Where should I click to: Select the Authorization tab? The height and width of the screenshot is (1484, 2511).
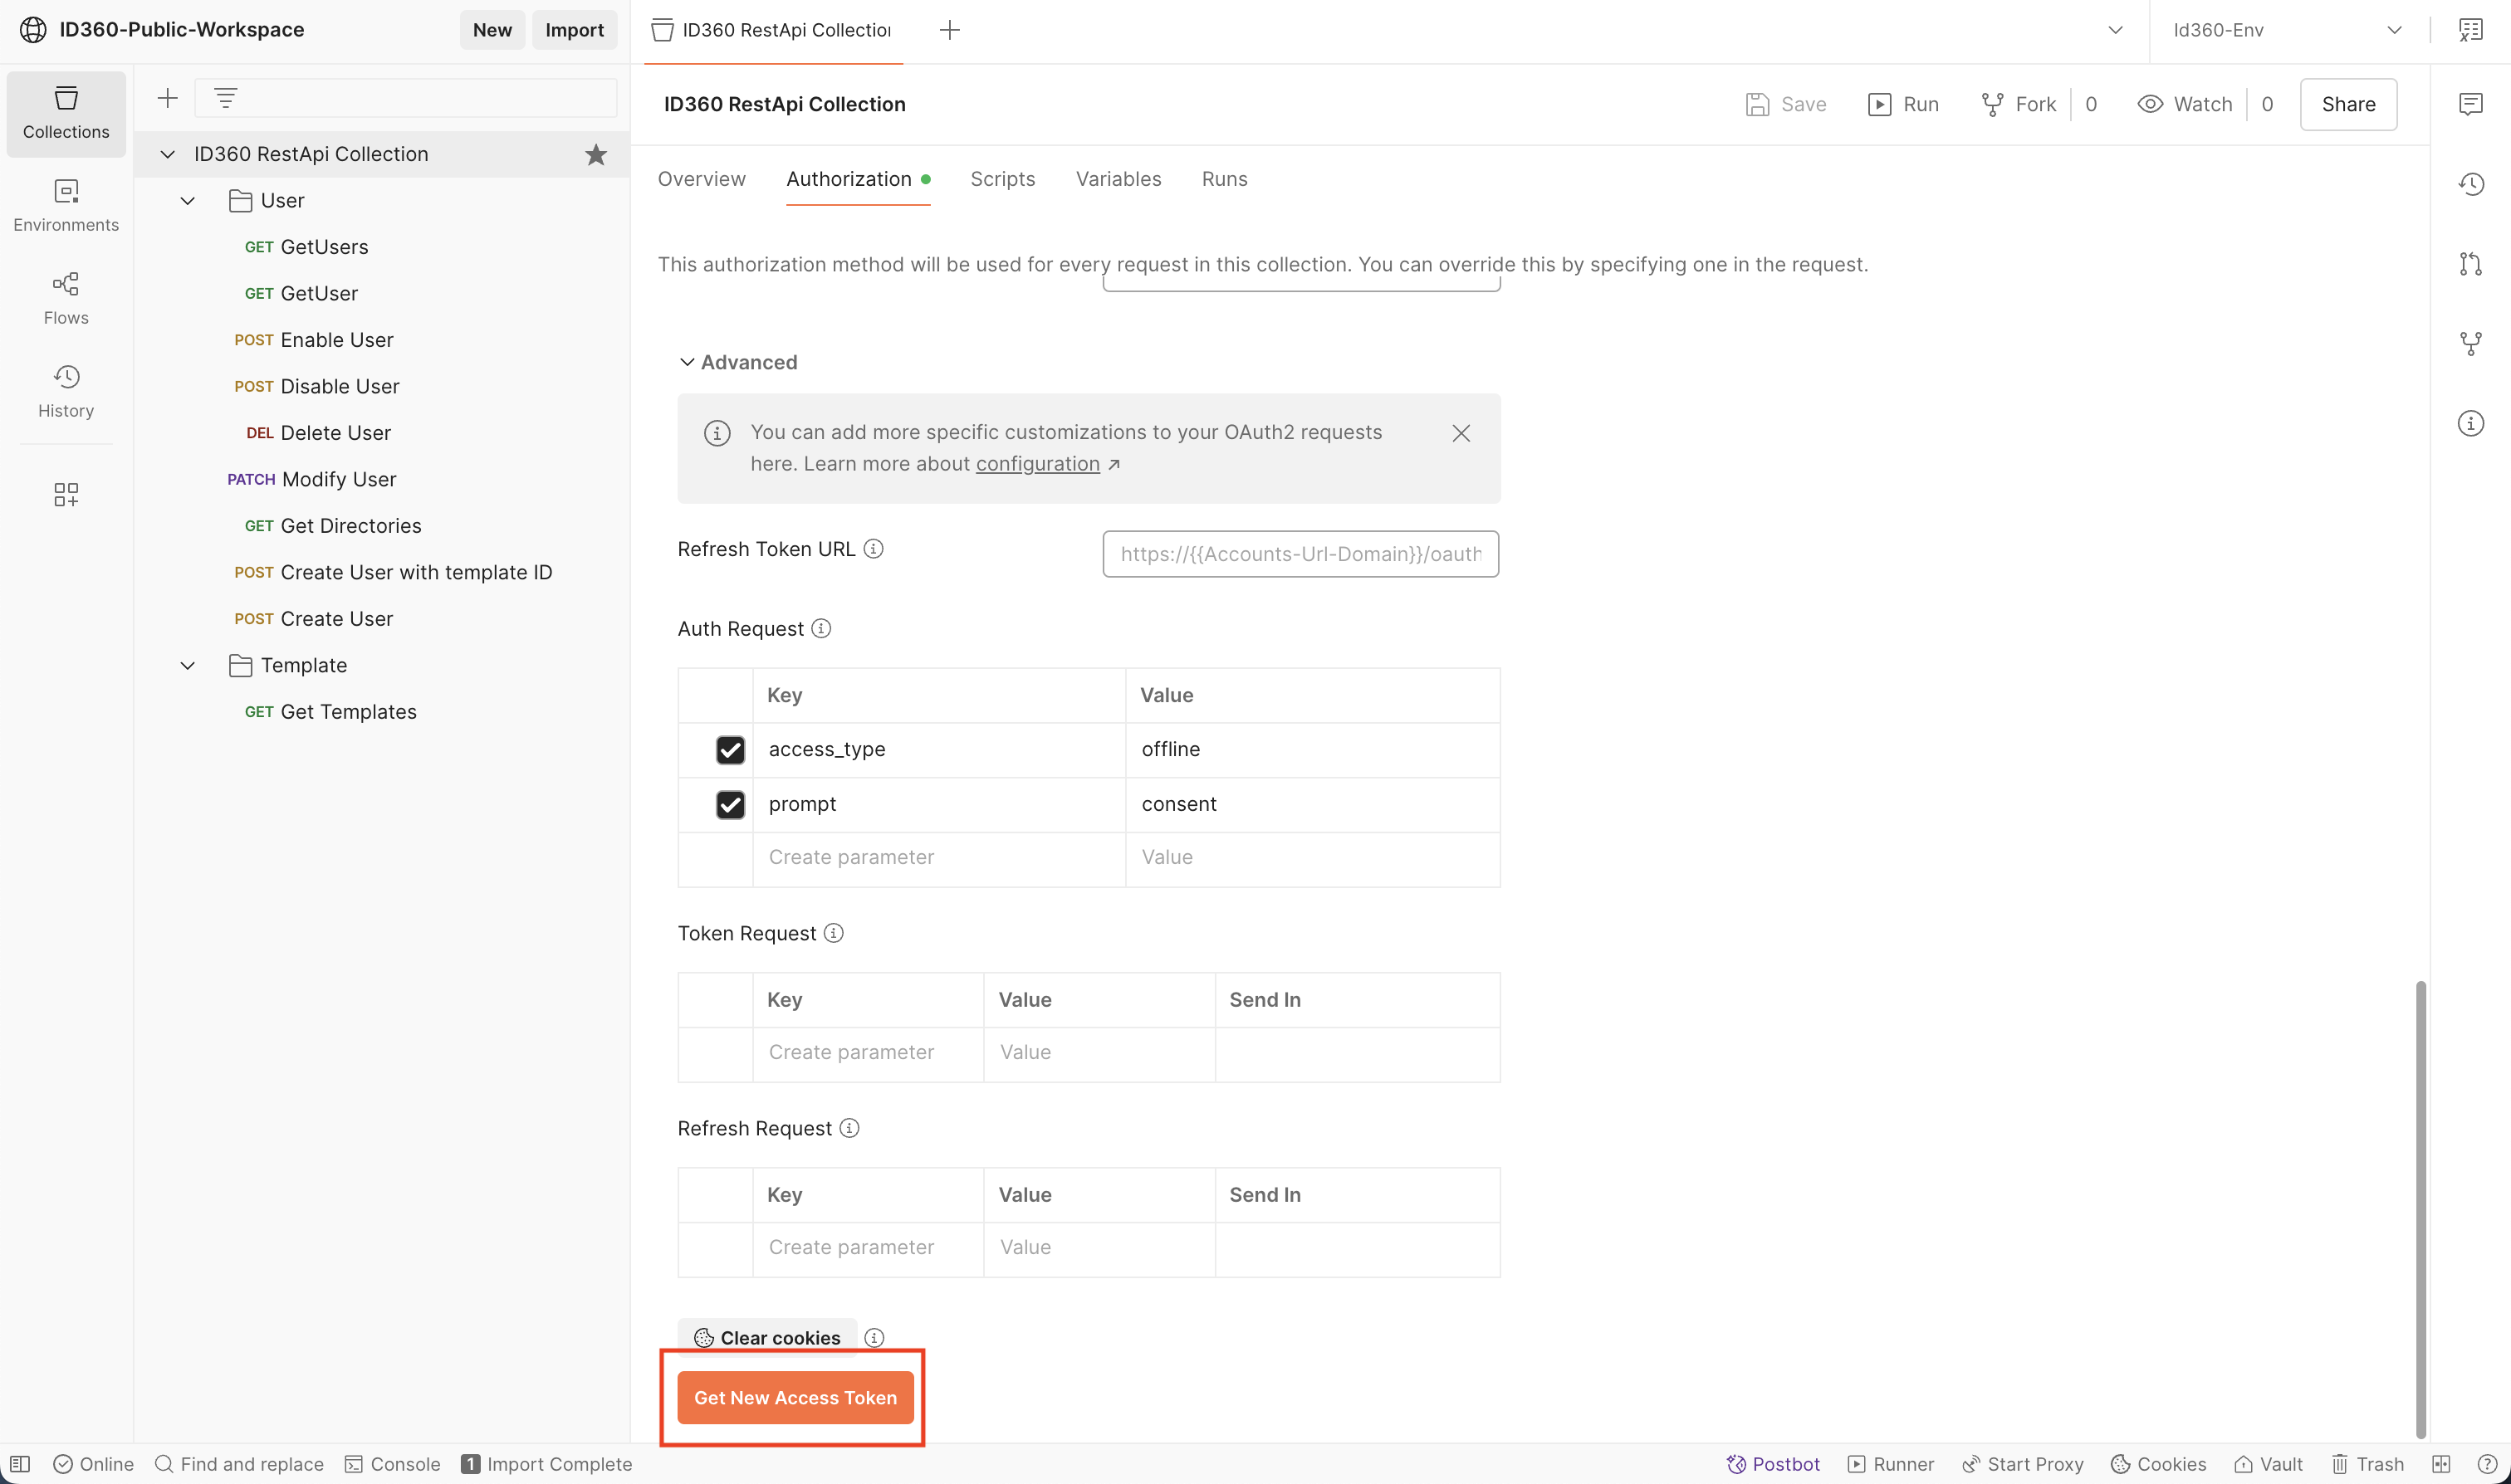click(857, 179)
